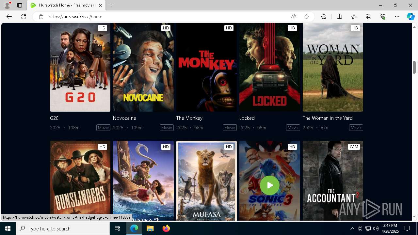Viewport: 418px width, 235px height.
Task: Open a new tab
Action: coord(111,5)
